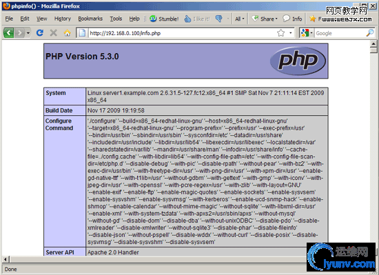The height and width of the screenshot is (275, 379).
Task: Click the Build Date row label
Action: click(x=59, y=110)
